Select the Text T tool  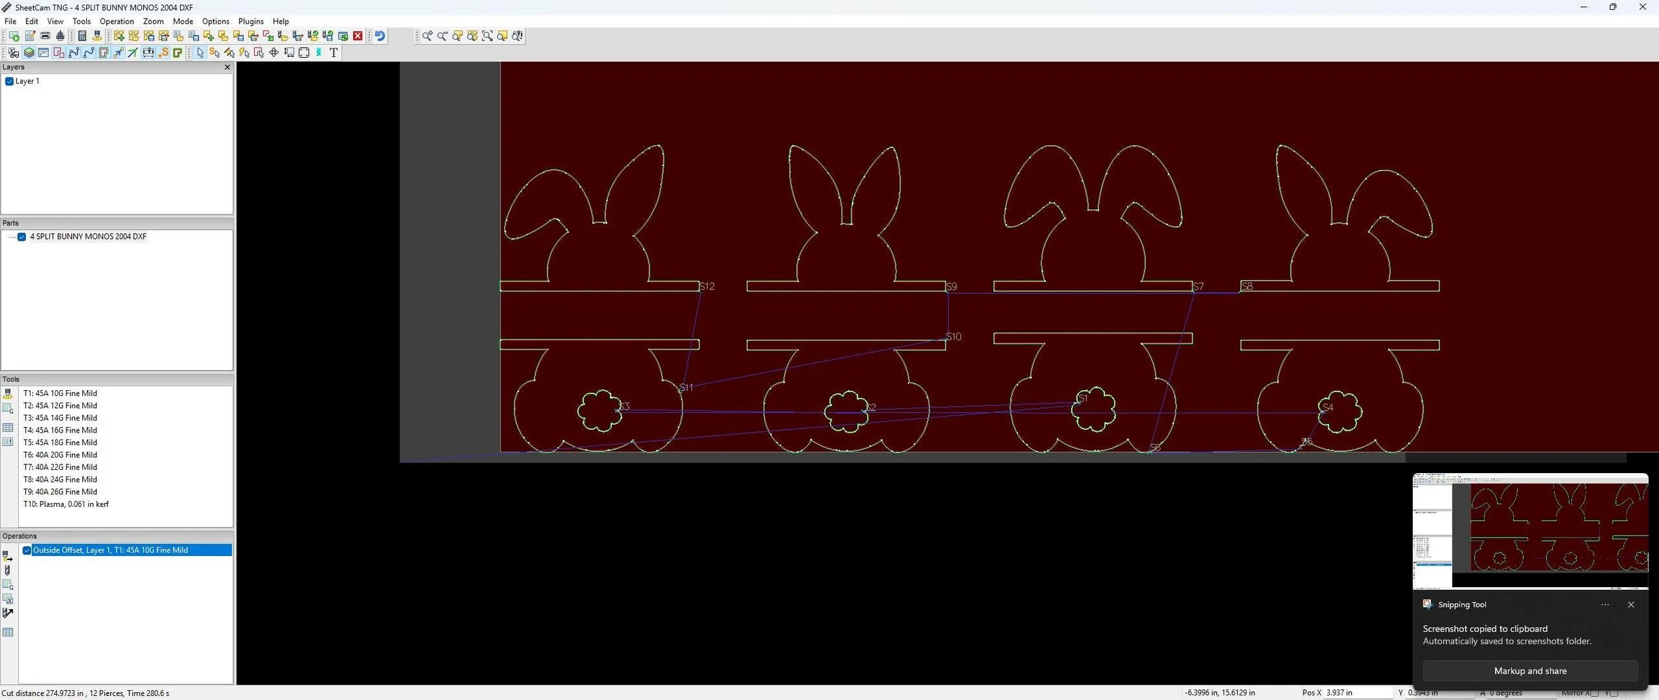[x=333, y=52]
